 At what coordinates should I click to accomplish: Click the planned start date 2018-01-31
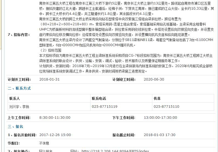(x=49, y=79)
